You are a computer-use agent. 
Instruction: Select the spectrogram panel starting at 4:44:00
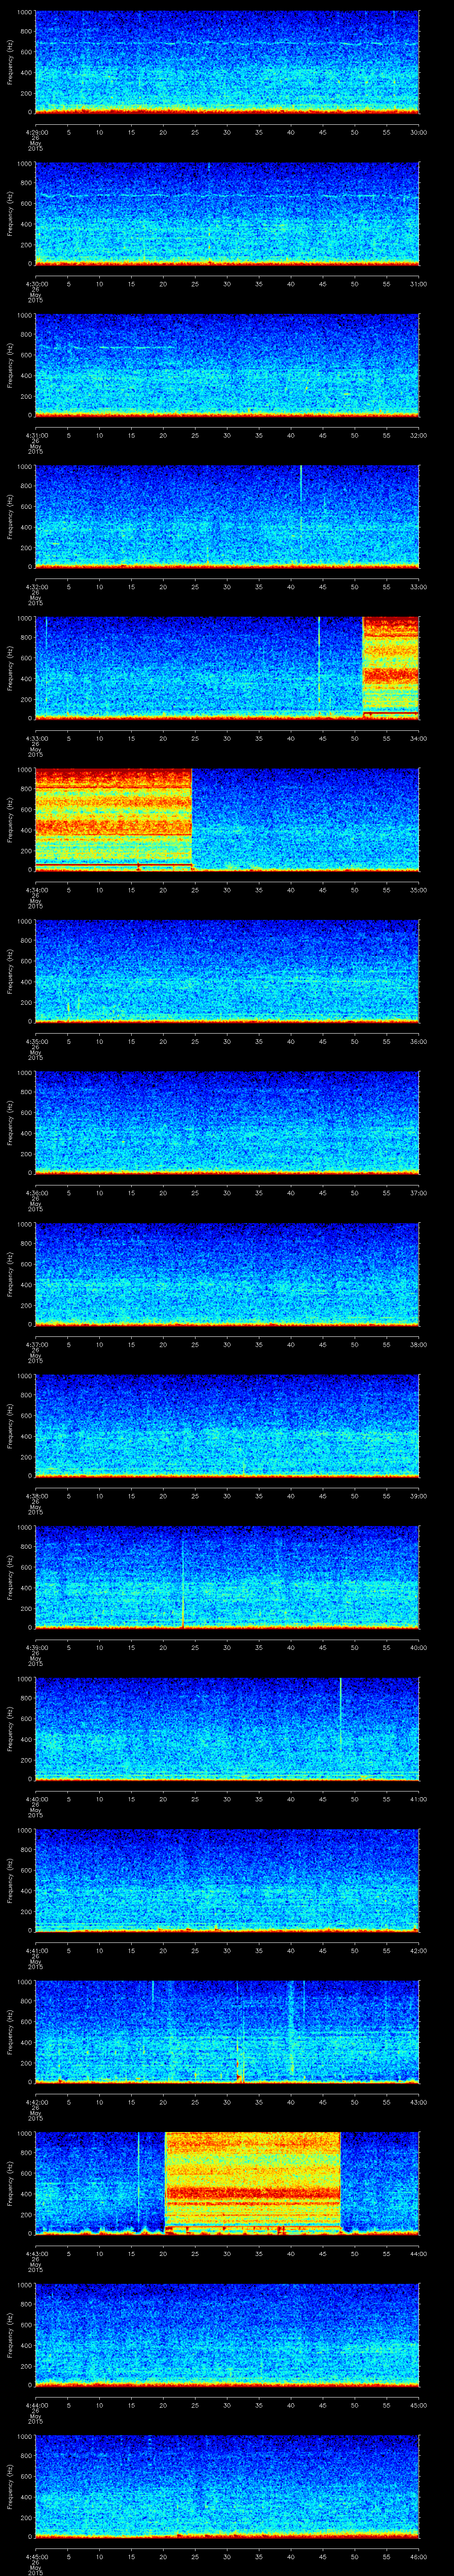[227, 2335]
